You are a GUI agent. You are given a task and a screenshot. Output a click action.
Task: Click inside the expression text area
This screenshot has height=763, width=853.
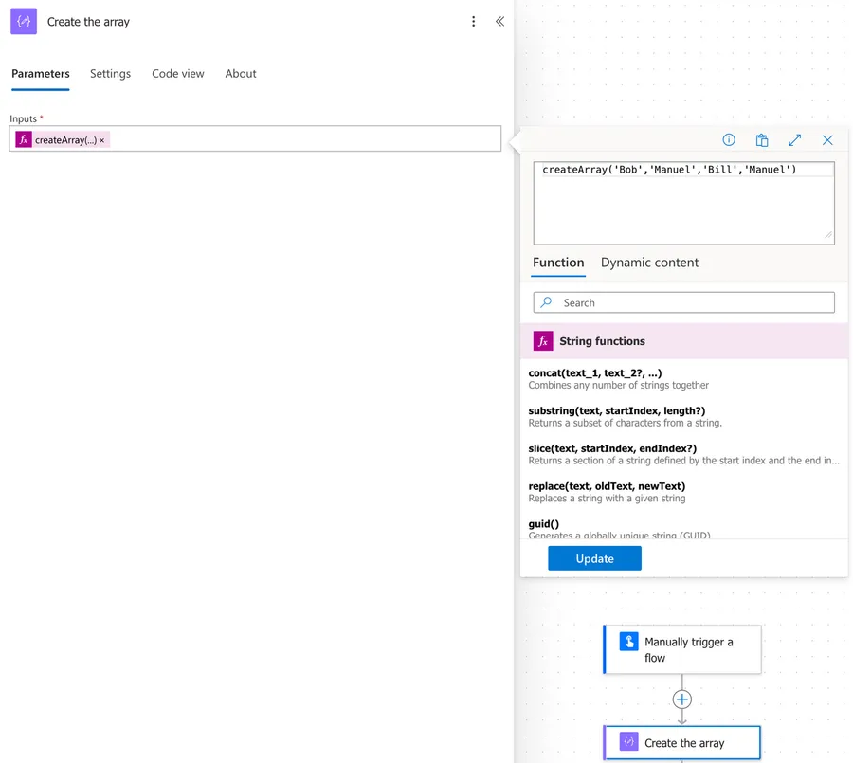tap(682, 209)
